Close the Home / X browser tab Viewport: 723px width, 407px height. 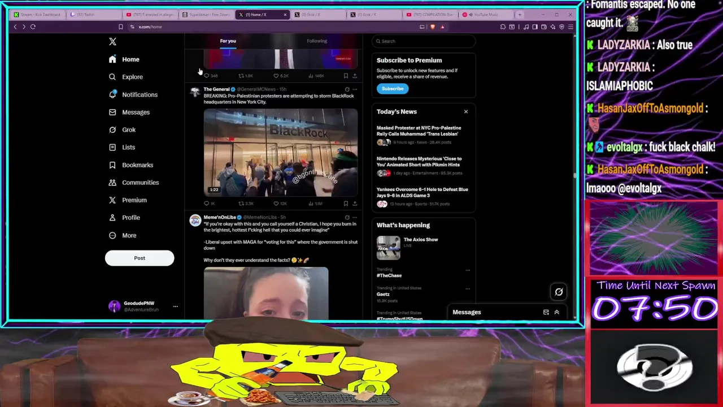pos(285,15)
